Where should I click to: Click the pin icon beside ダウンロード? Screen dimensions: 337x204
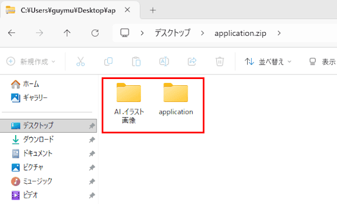[92, 140]
